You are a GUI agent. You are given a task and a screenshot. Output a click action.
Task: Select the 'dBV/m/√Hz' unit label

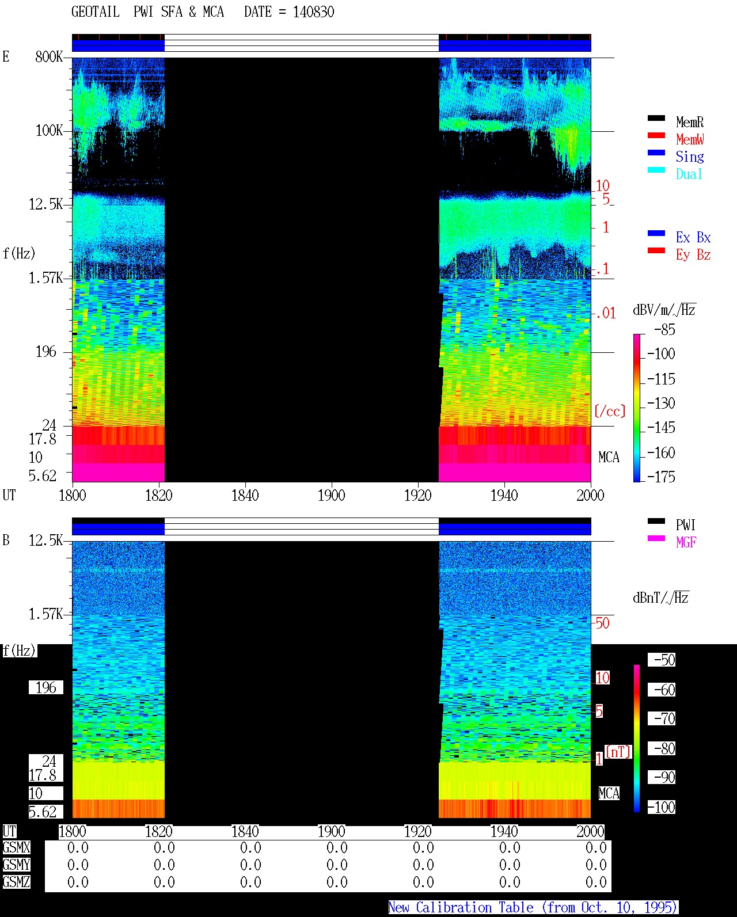point(664,310)
